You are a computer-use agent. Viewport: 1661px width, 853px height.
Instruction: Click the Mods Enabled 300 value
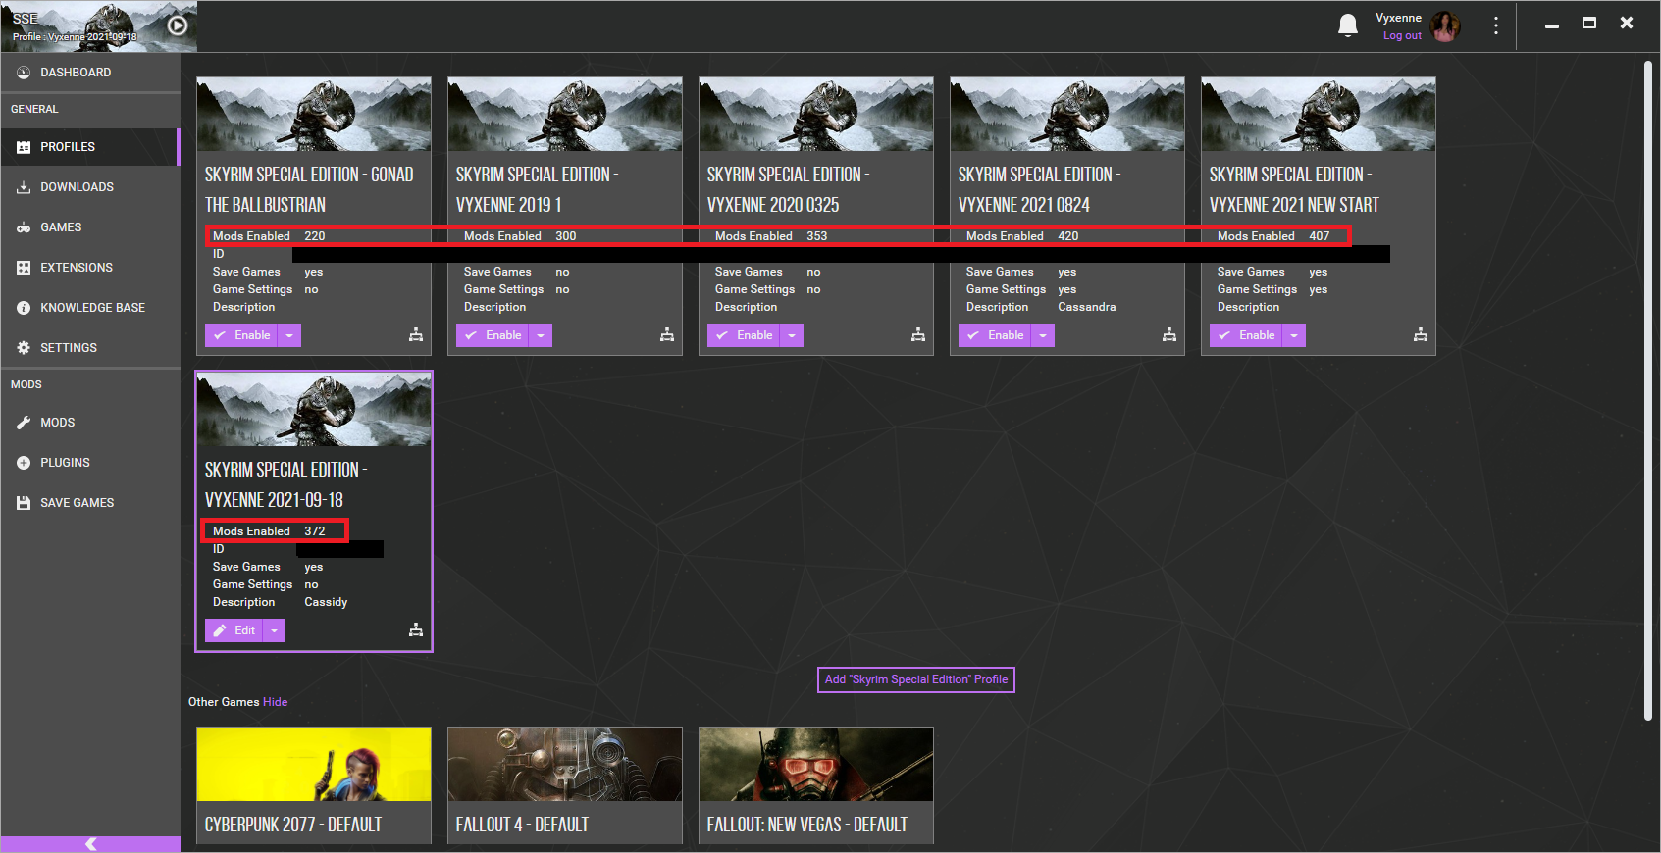(566, 236)
